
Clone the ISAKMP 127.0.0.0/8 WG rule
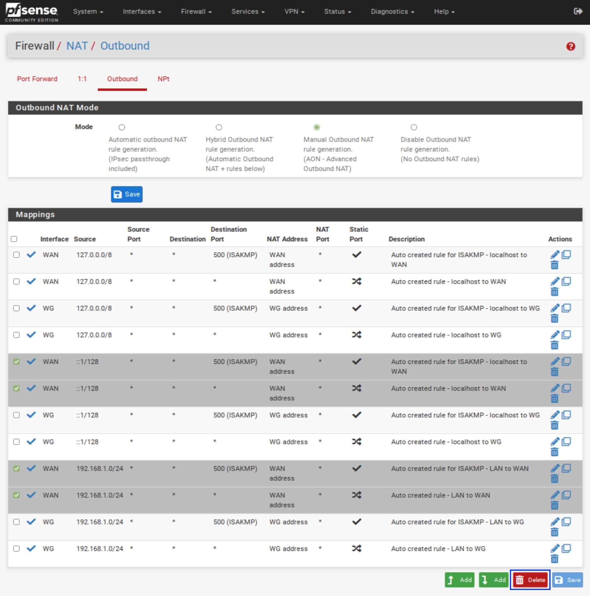pyautogui.click(x=566, y=308)
